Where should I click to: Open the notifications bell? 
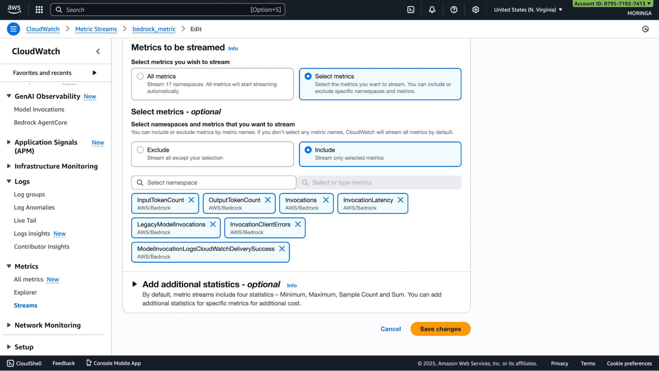click(x=432, y=10)
